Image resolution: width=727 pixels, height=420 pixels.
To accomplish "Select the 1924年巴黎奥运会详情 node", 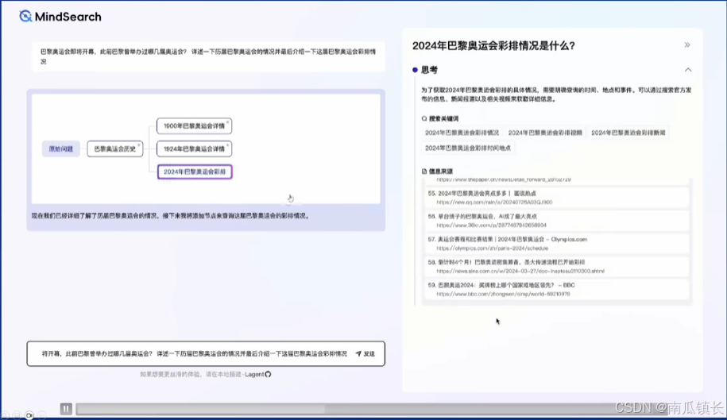I will pos(195,149).
